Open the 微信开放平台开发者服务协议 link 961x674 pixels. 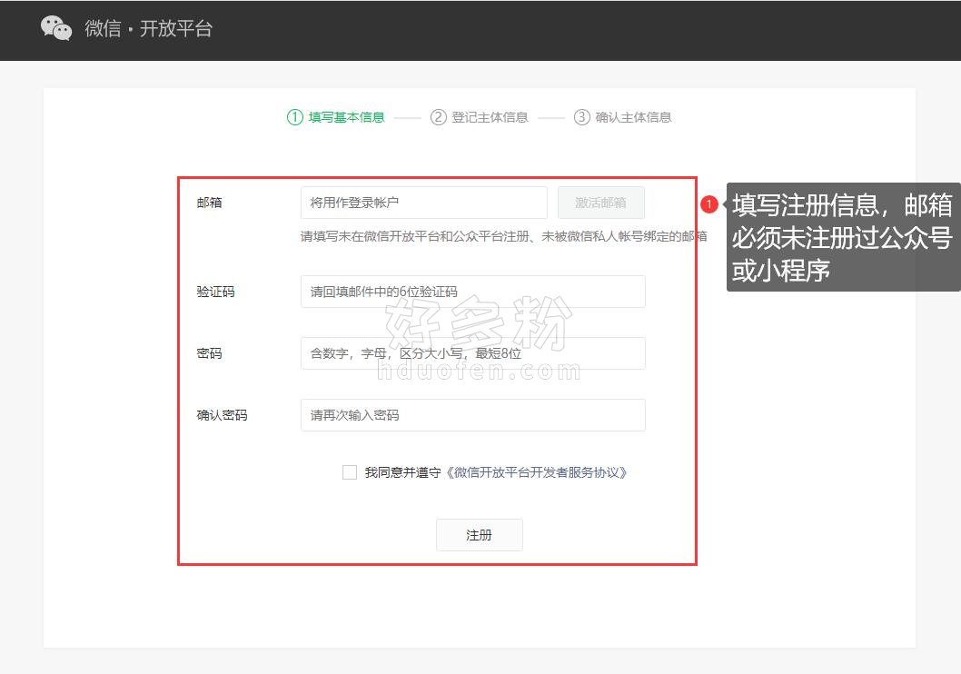[x=537, y=472]
